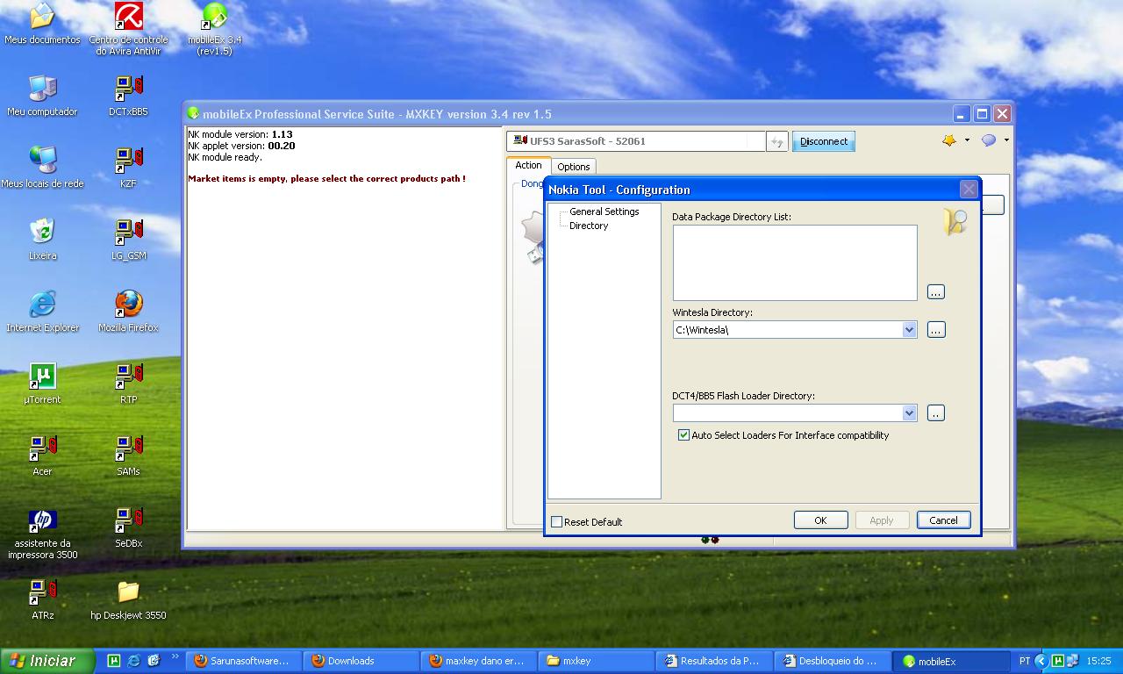Launch DCTxBB5 desktop shortcut
The height and width of the screenshot is (674, 1123).
coord(129,96)
